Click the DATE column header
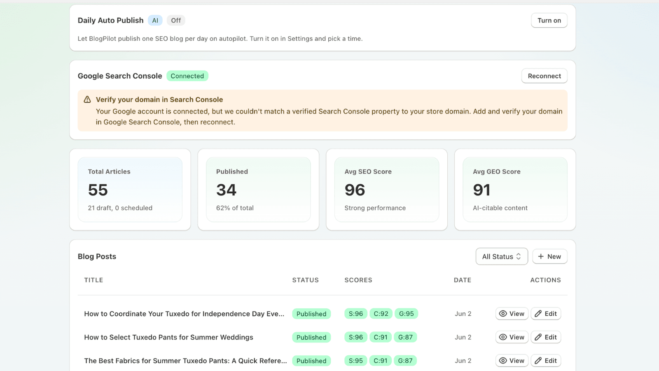 tap(463, 280)
